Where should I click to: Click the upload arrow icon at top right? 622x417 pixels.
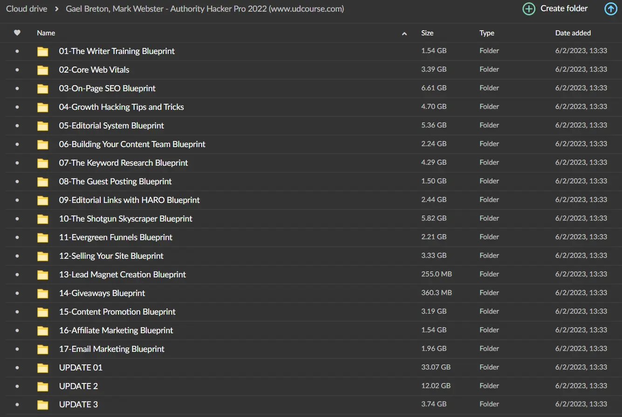click(610, 9)
